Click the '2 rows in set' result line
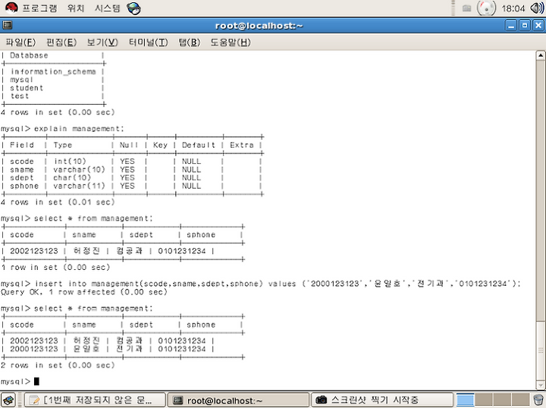 click(x=58, y=366)
